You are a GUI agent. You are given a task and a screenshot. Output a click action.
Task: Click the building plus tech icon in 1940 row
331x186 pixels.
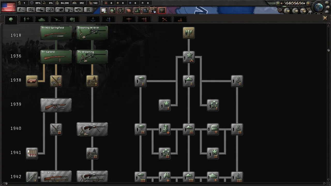pyautogui.click(x=164, y=129)
